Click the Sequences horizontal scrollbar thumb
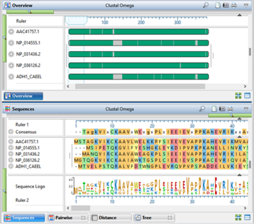The width and height of the screenshot is (254, 224). [80, 208]
